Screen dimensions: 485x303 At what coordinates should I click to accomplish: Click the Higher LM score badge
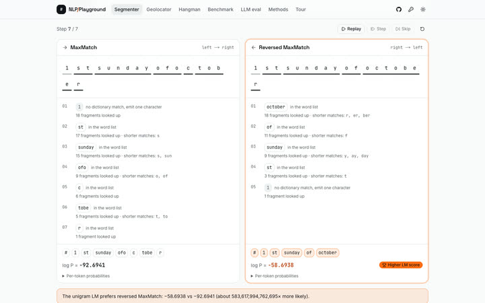(x=401, y=265)
